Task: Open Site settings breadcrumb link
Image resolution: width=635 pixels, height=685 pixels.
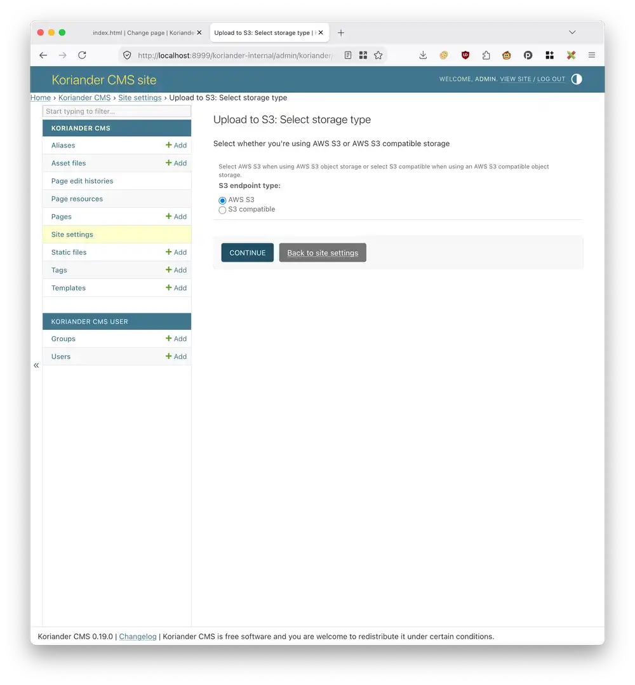Action: 140,98
